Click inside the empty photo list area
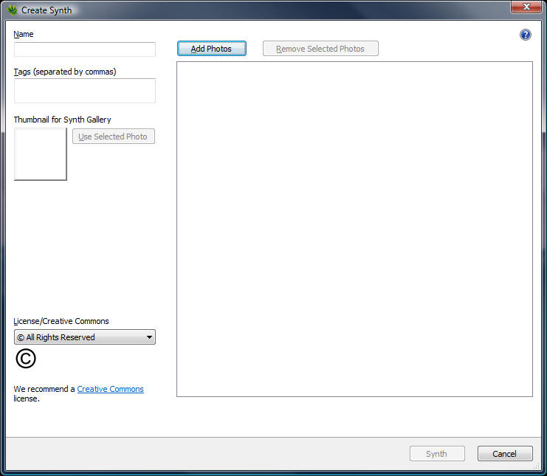 pyautogui.click(x=354, y=229)
